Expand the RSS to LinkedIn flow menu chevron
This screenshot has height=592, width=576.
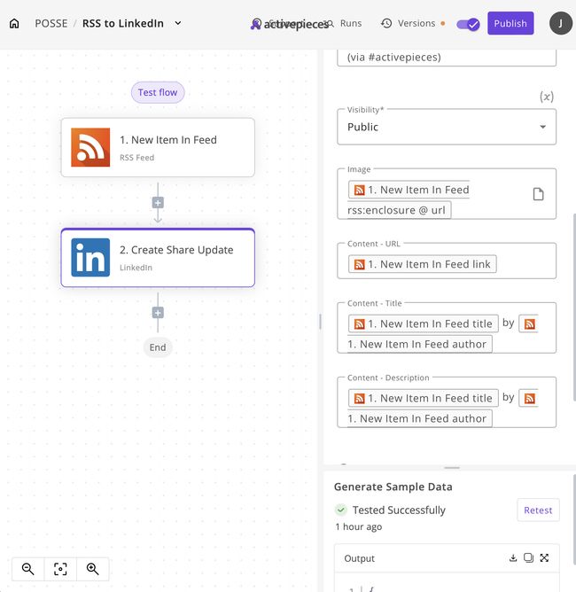[x=178, y=23]
